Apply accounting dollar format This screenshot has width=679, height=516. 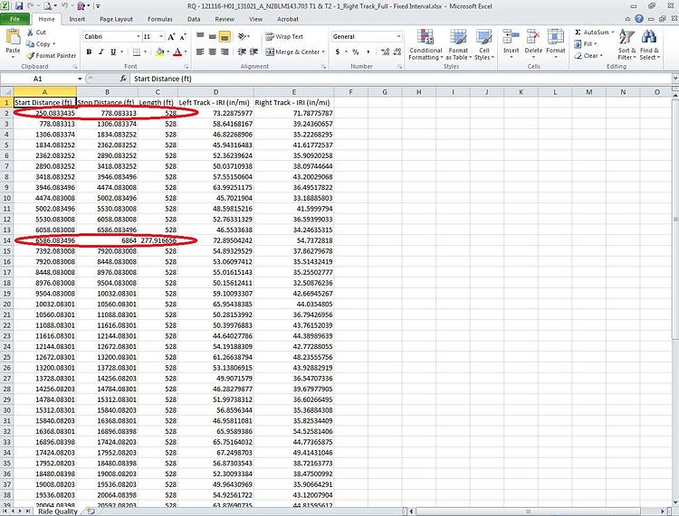tap(338, 52)
